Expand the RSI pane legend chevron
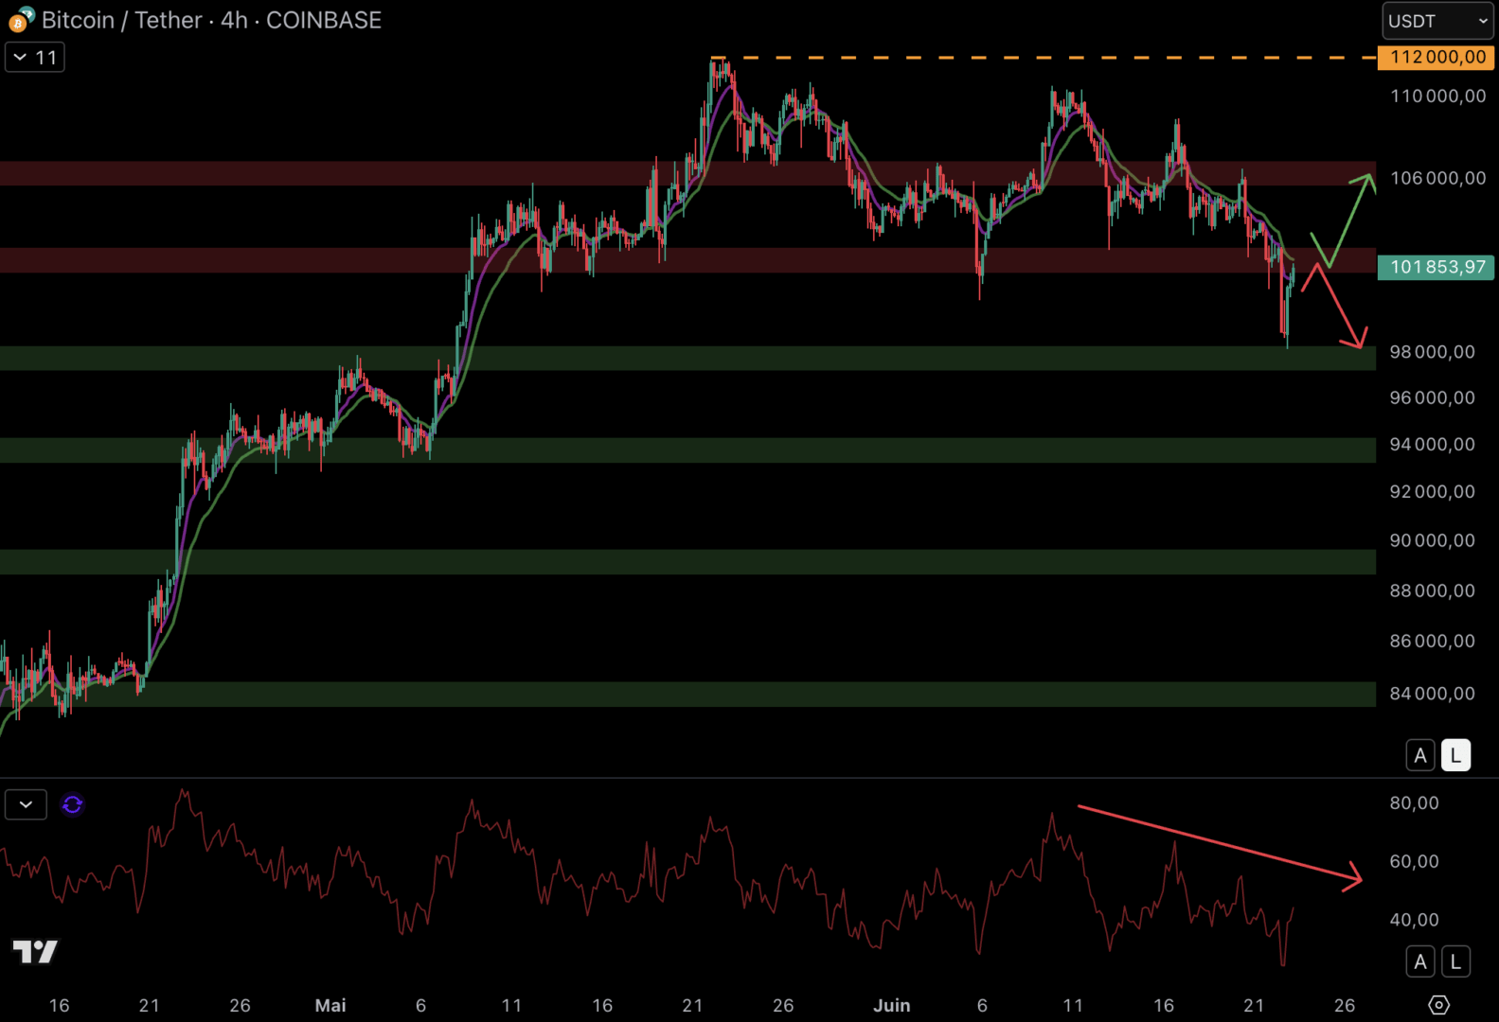The image size is (1499, 1022). pos(26,804)
